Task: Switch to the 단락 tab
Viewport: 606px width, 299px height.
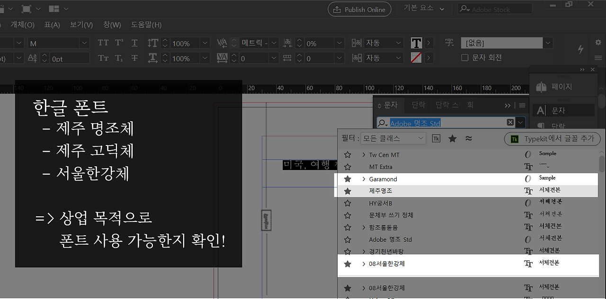Action: 418,105
